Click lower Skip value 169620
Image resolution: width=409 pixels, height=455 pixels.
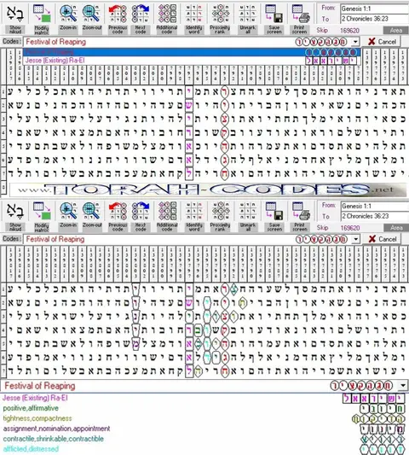(x=349, y=228)
